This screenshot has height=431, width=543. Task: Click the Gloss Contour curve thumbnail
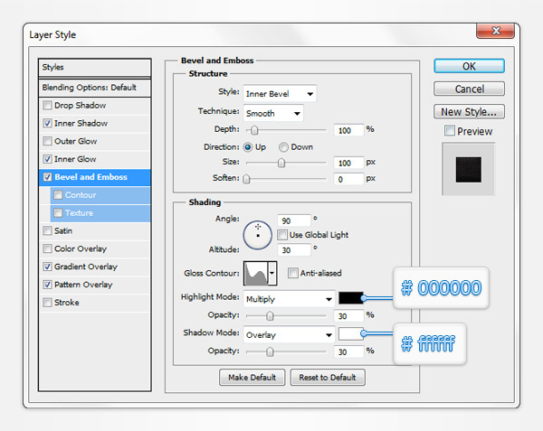(254, 273)
